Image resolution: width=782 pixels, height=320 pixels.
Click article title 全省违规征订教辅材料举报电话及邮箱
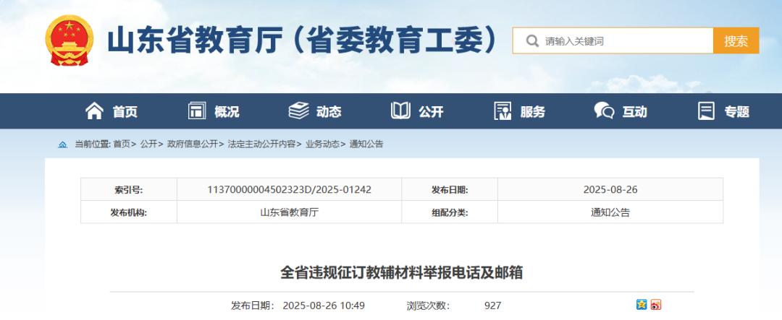[x=401, y=273]
